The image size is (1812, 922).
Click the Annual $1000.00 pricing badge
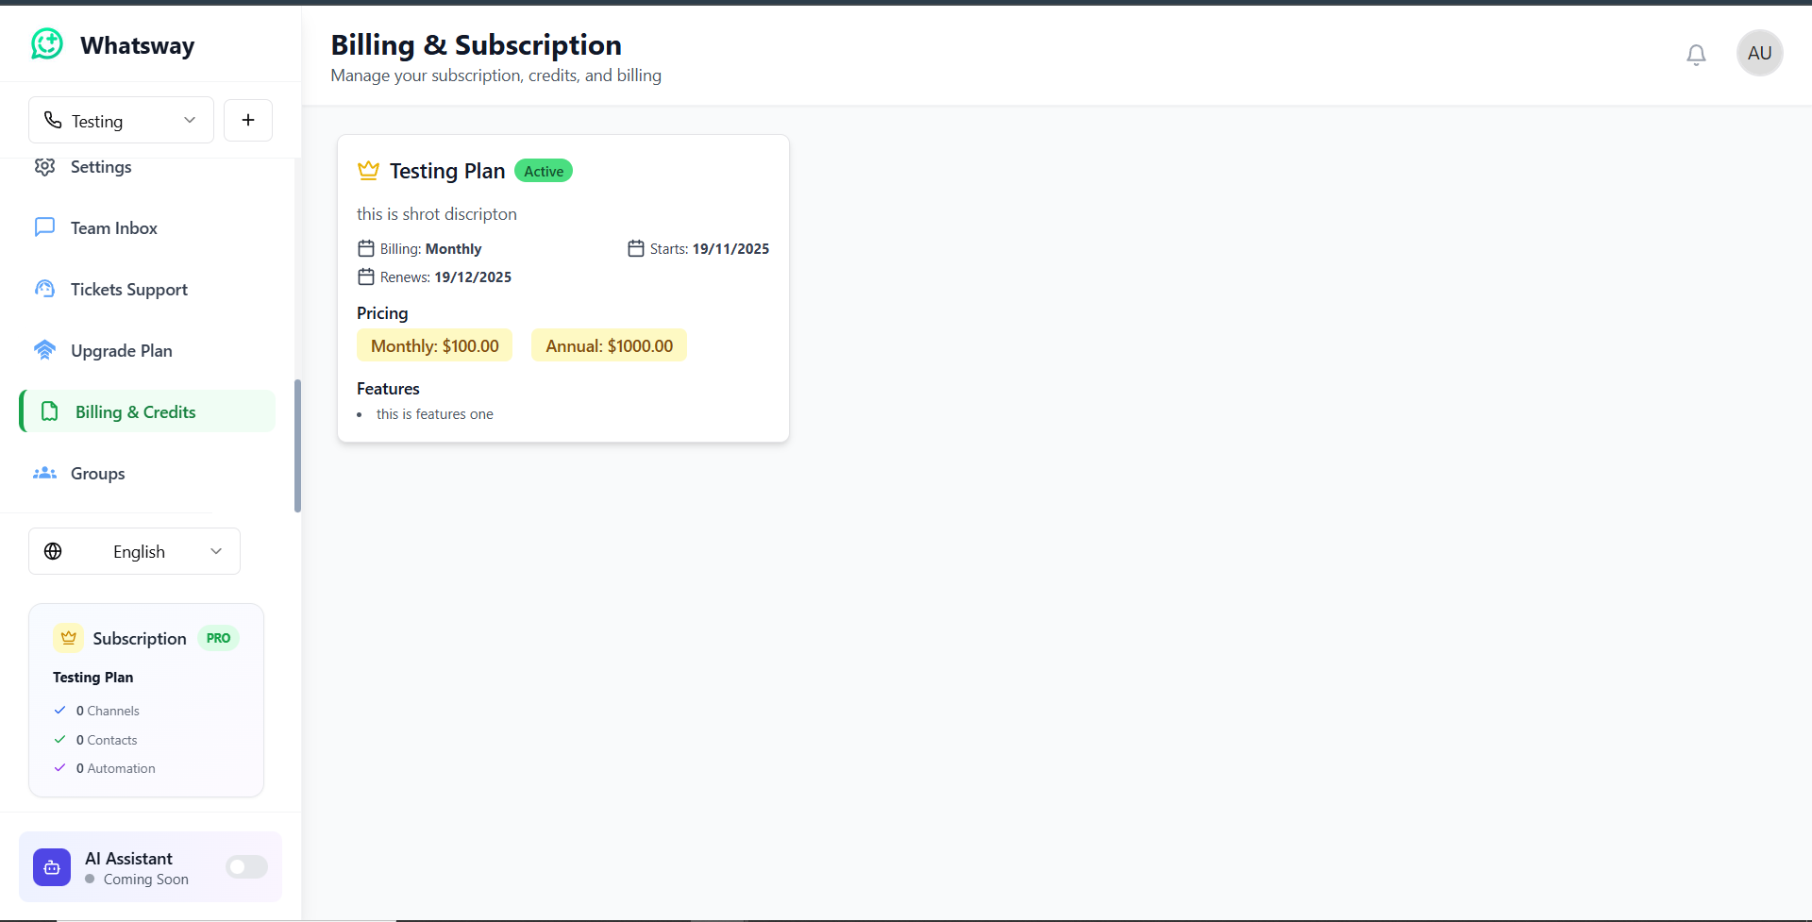point(609,345)
